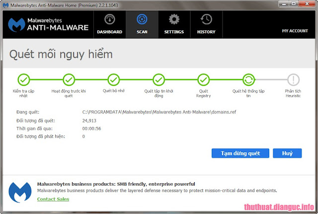Click the blue Malwarebytes logo in banner
Image resolution: width=318 pixels, height=214 pixels.
[20, 192]
